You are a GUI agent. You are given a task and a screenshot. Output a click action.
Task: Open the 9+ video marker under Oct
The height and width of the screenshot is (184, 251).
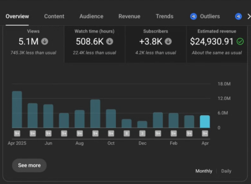111,133
